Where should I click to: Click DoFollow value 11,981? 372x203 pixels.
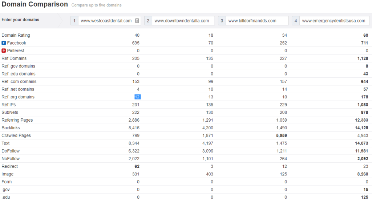pyautogui.click(x=361, y=151)
